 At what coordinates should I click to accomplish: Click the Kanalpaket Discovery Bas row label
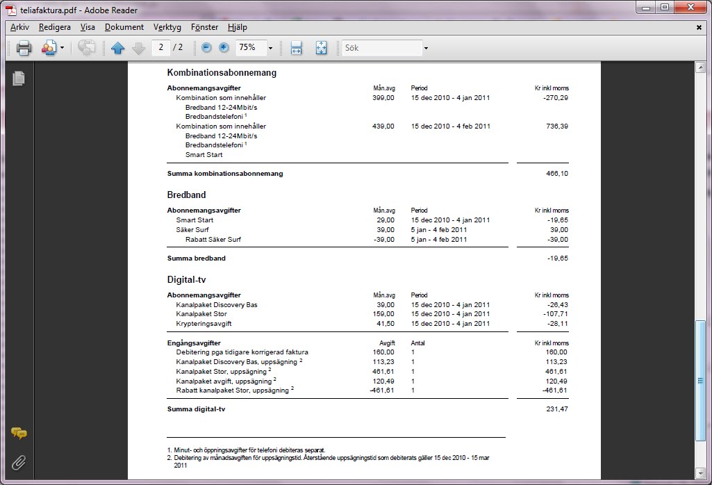click(x=217, y=305)
